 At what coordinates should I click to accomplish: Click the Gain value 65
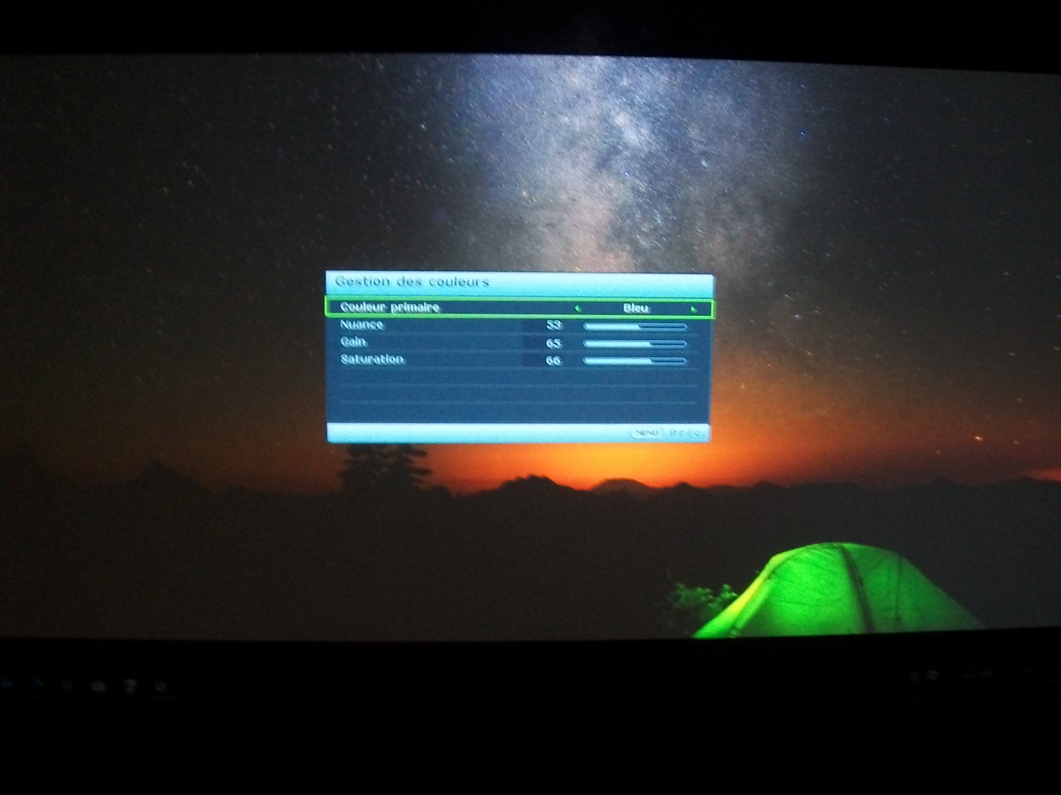553,343
